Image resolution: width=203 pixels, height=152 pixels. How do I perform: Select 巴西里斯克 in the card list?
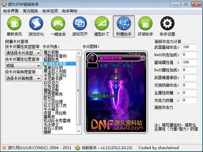tap(53, 94)
